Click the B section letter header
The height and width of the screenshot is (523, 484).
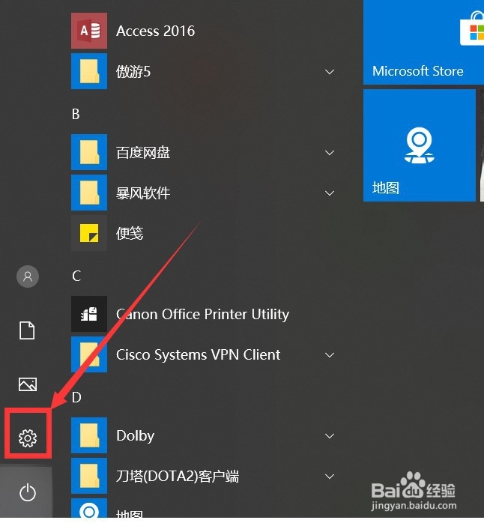[76, 114]
